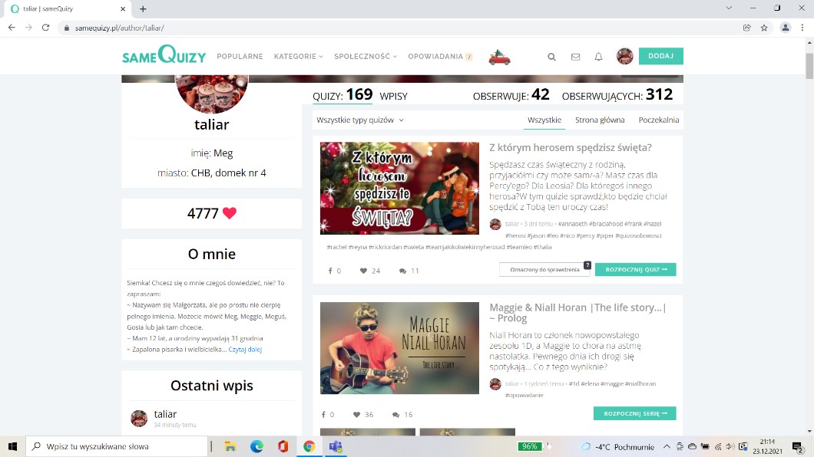Click the Windows taskbar search field
The width and height of the screenshot is (814, 457).
pyautogui.click(x=117, y=446)
